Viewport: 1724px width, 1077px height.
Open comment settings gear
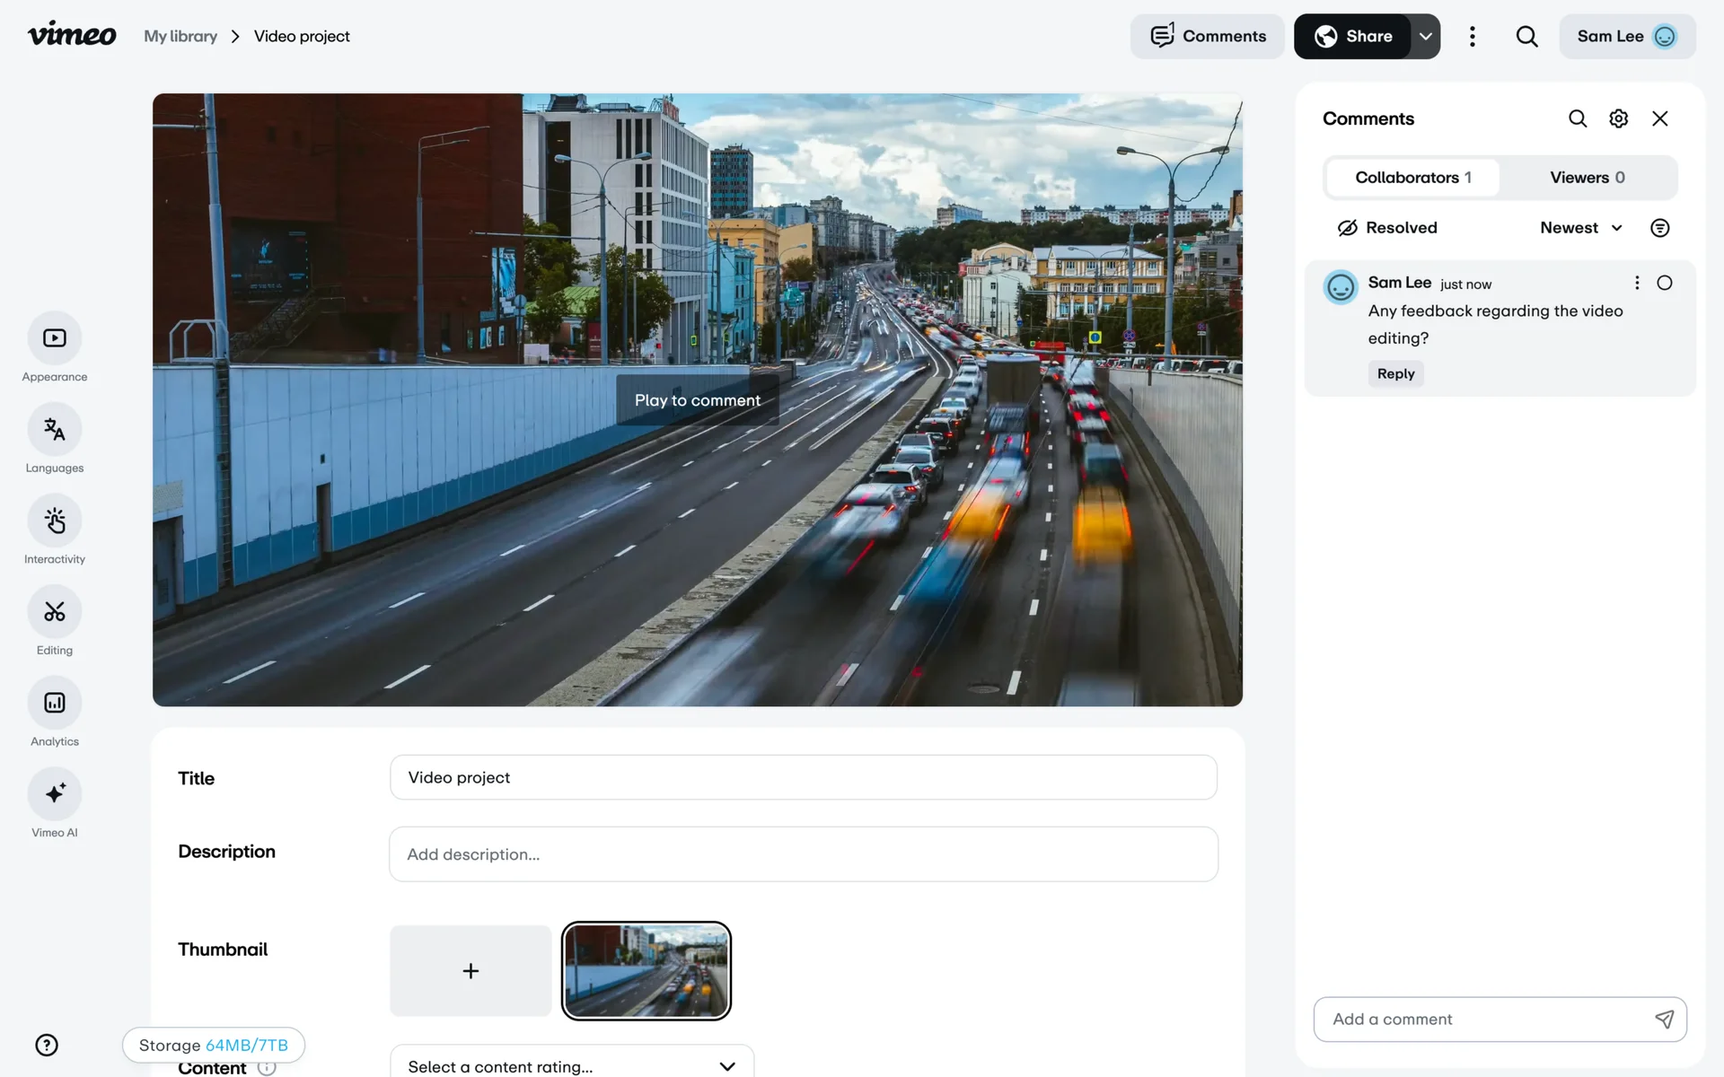1618,118
